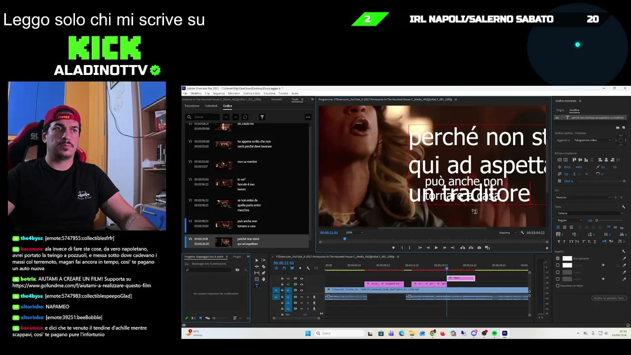Expand the hidden panels chevron near Testo tab
This screenshot has width=631, height=355.
pyautogui.click(x=312, y=100)
